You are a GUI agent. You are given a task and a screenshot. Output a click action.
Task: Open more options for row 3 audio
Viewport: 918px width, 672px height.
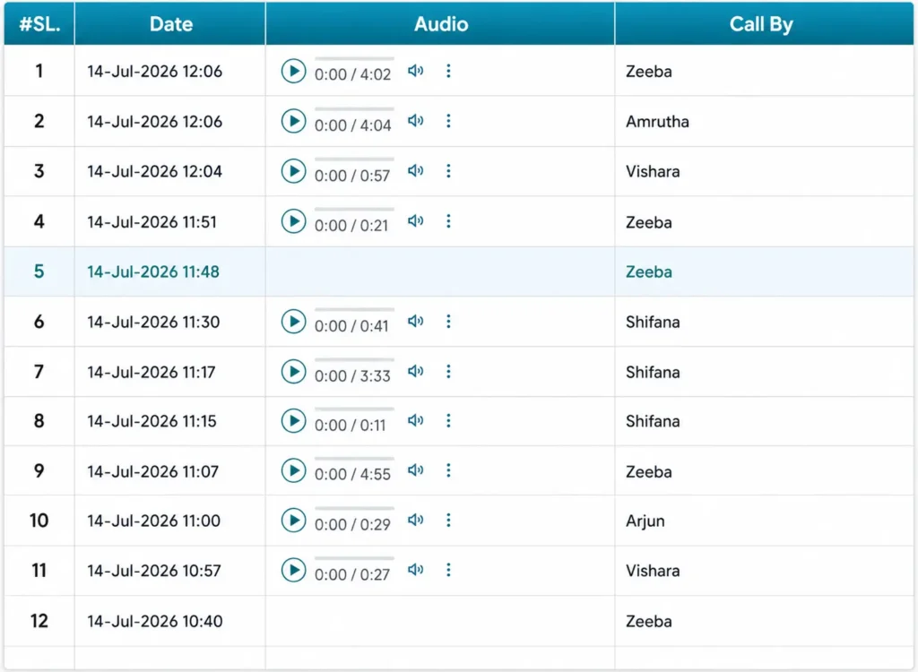[x=448, y=171]
